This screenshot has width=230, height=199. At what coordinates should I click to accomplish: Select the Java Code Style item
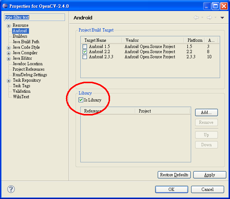tap(26, 47)
